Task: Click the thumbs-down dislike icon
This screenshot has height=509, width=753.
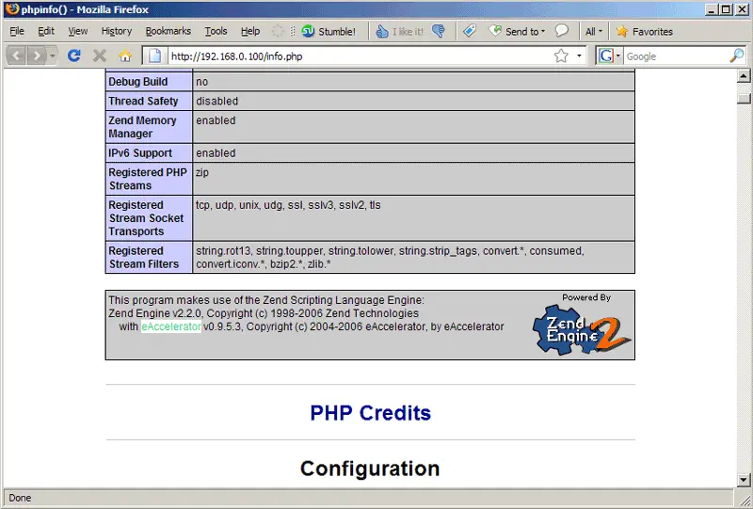Action: pyautogui.click(x=438, y=31)
